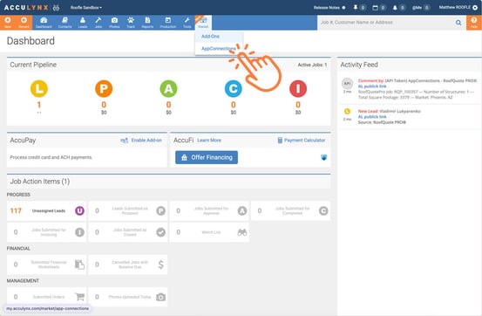Screen dimensions: 482x316
Task: Open Jobs Submitted for Invoicing tile
Action: coord(47,232)
